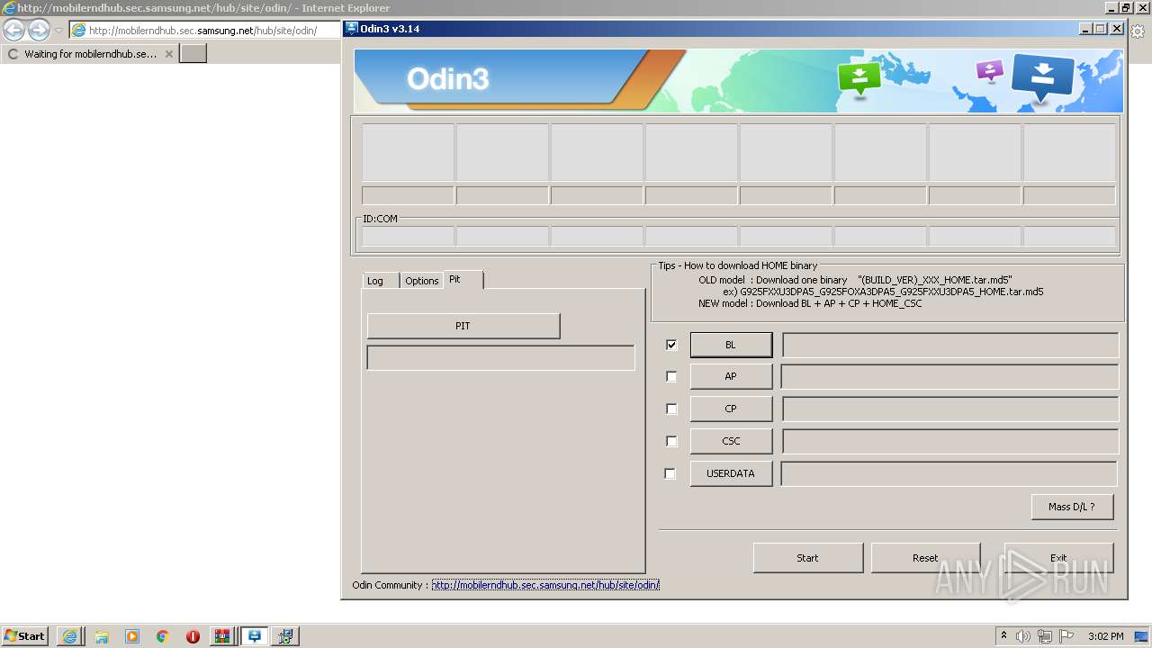
Task: Click the PIT file path field
Action: pos(500,357)
